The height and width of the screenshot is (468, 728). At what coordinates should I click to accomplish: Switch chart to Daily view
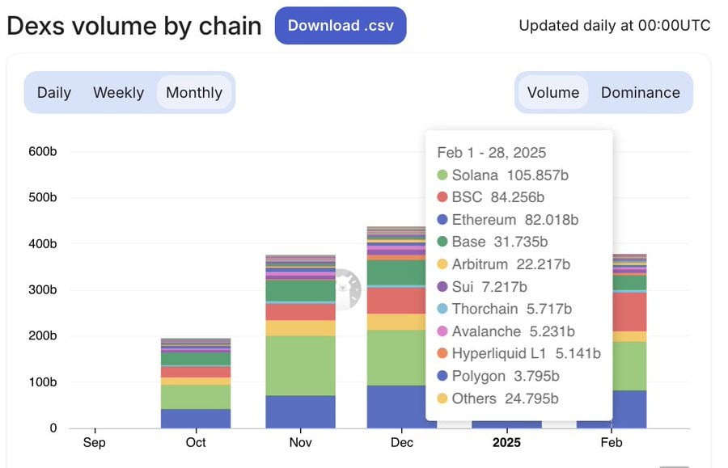[54, 92]
